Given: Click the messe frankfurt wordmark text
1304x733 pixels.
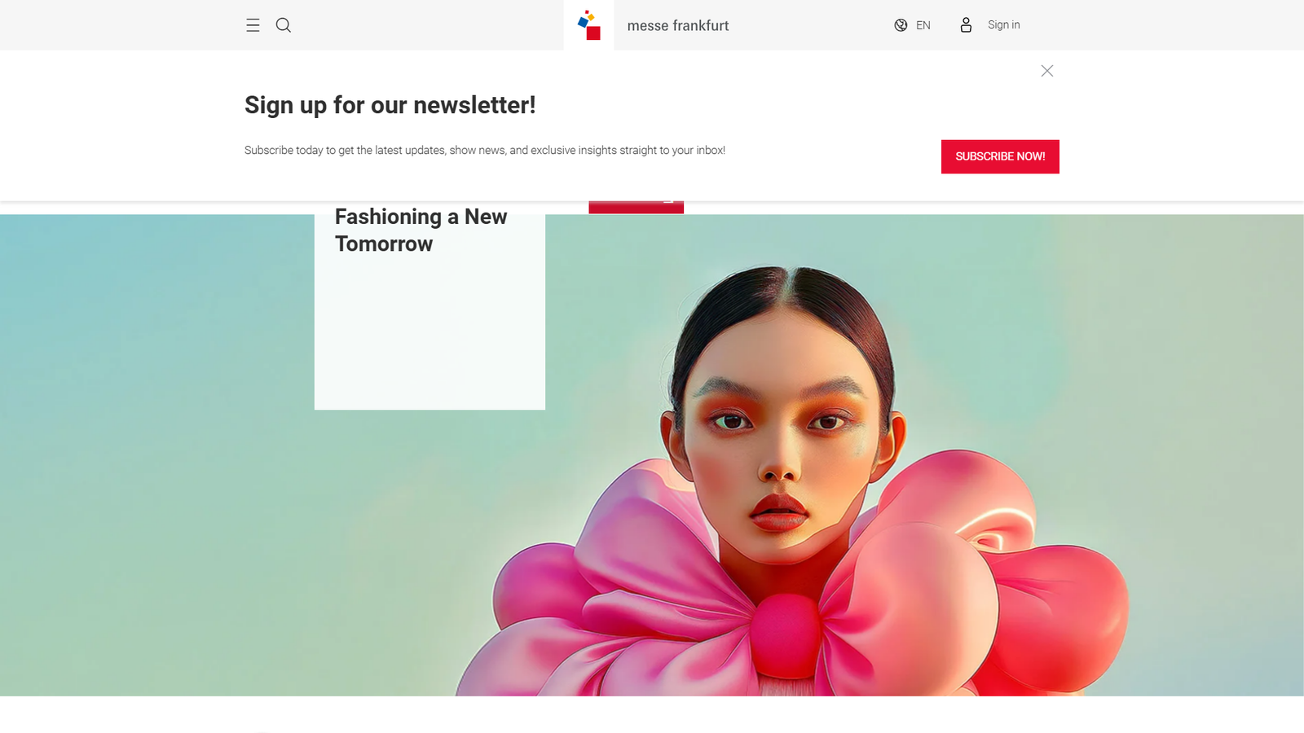Looking at the screenshot, I should 678,26.
